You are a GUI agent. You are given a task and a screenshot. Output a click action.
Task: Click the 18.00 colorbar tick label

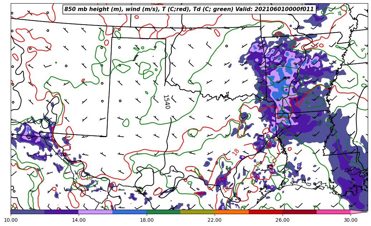tap(147, 220)
